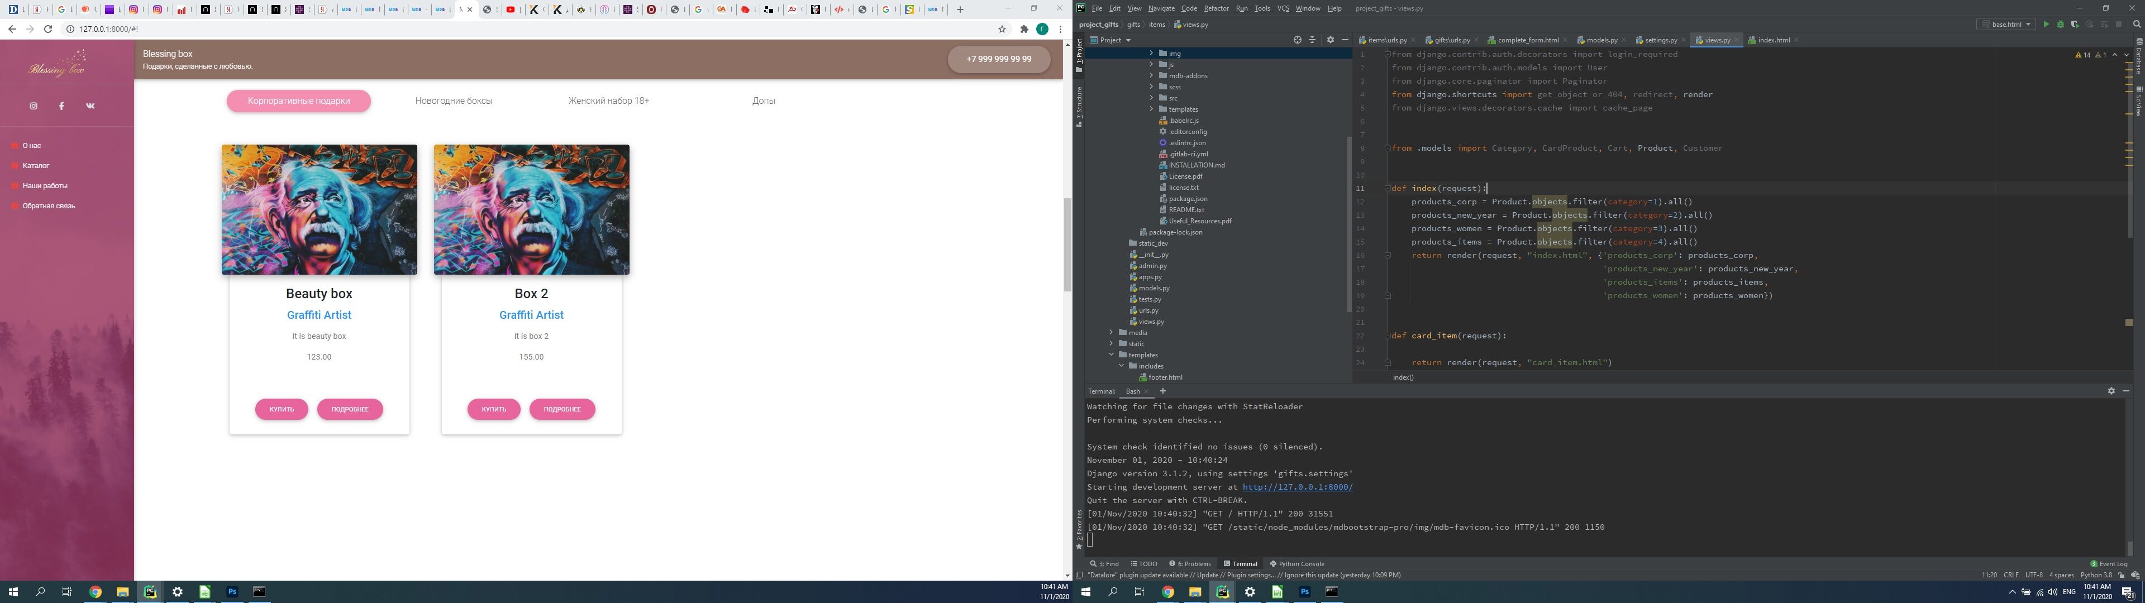The height and width of the screenshot is (603, 2145).
Task: Click the Chrome address bar
Action: click(533, 29)
